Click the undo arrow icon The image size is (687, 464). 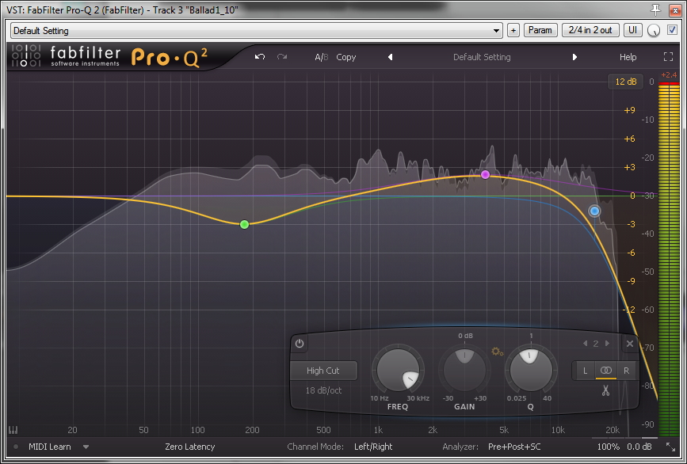[260, 57]
